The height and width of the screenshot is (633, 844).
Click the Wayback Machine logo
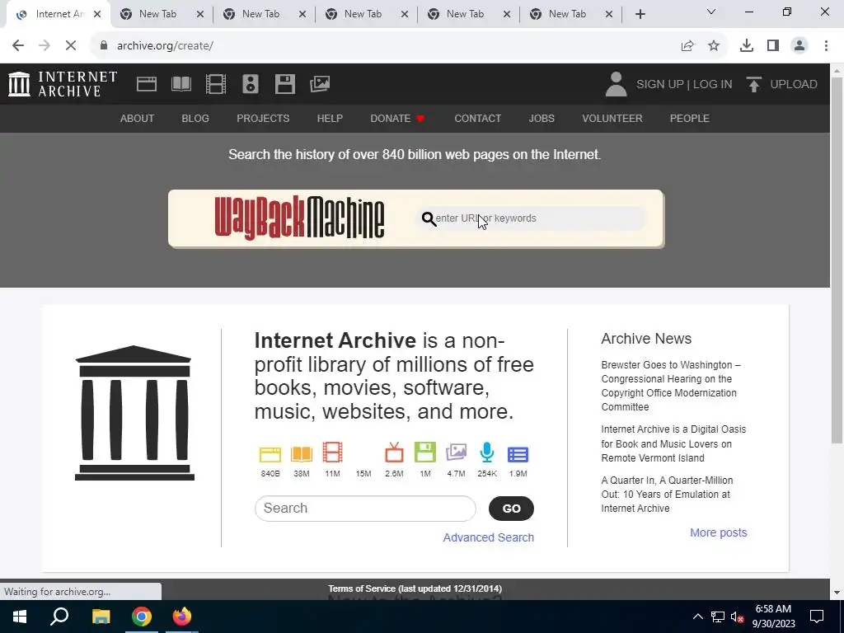click(299, 218)
